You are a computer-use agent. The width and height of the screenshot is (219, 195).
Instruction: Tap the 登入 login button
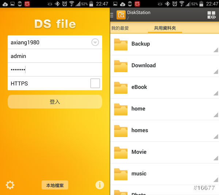[x=55, y=102]
